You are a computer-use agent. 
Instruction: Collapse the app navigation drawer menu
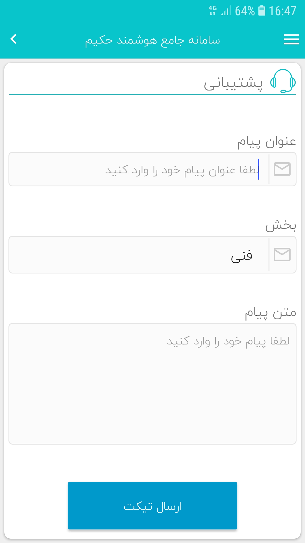(x=291, y=40)
